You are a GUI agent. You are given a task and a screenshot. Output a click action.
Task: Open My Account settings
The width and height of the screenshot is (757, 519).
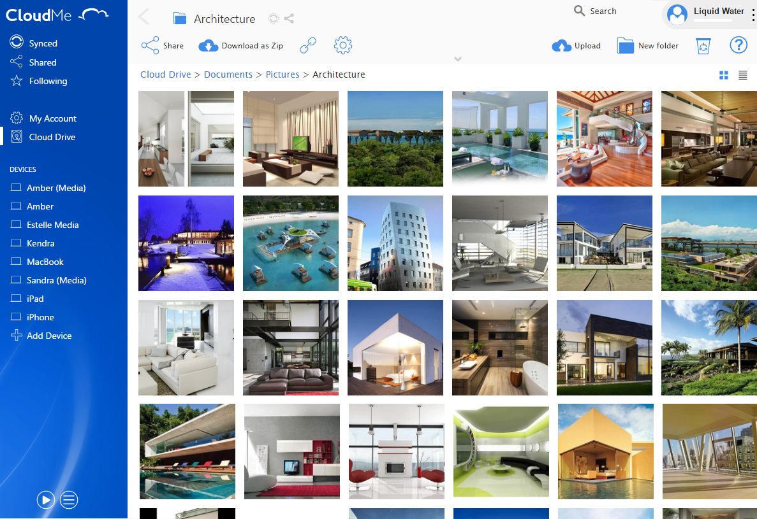click(x=43, y=118)
